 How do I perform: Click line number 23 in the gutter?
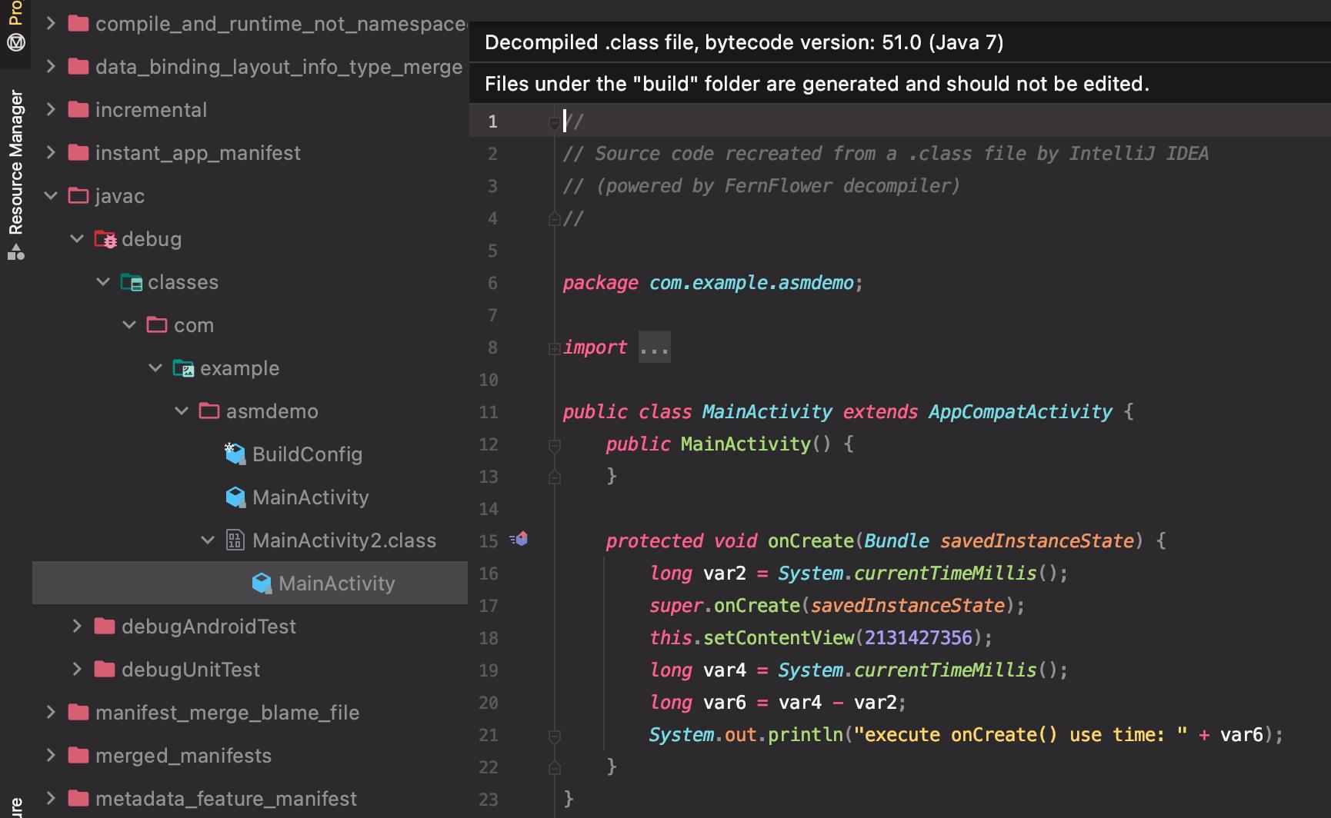[x=489, y=800]
